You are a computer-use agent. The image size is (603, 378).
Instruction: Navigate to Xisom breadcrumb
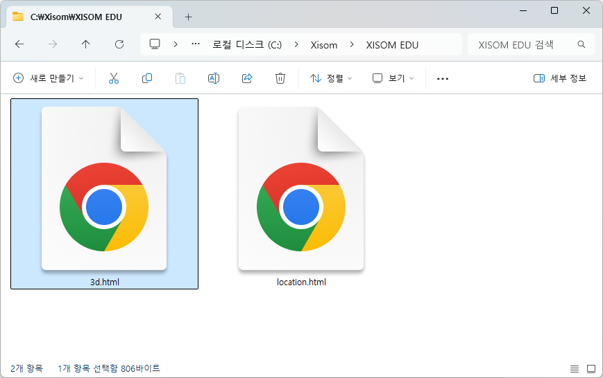coord(324,45)
